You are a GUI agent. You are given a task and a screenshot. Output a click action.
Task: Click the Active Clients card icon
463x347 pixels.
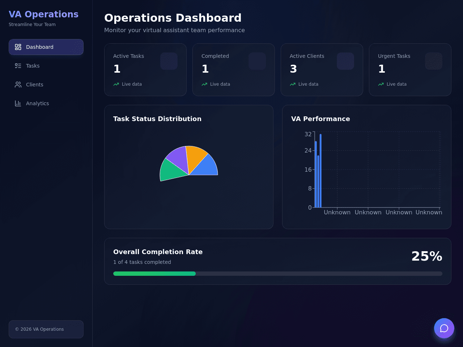pos(345,61)
